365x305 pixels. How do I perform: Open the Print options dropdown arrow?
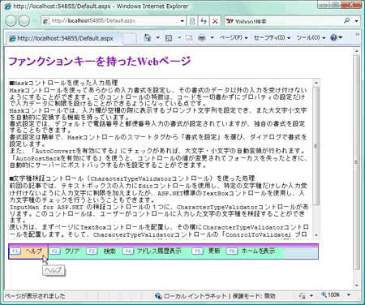pyautogui.click(x=213, y=38)
